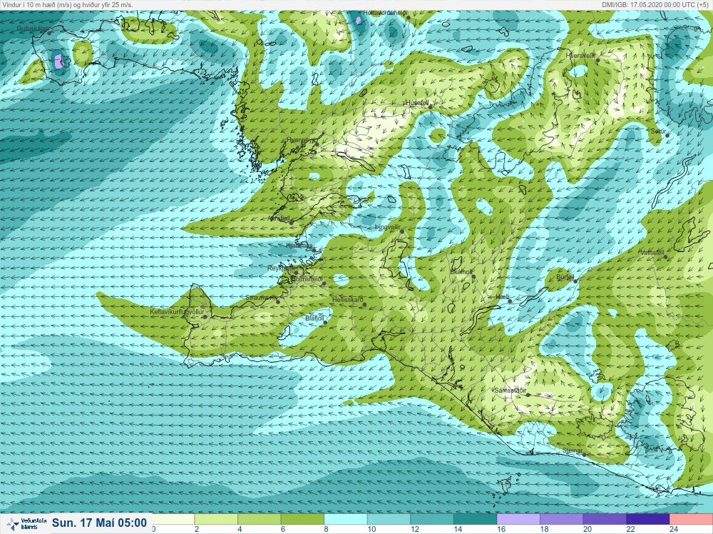713x534 pixels.
Task: Select the 2–4 m/s light green legend swatch
Action: [216, 519]
